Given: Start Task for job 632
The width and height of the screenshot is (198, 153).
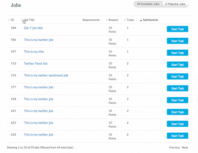Looking at the screenshot, I should coord(177,136).
